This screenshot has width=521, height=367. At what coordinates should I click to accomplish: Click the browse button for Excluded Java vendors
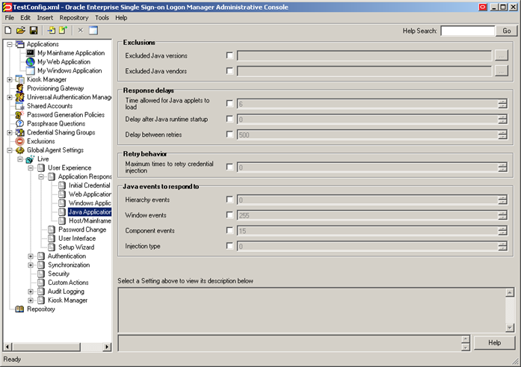502,71
